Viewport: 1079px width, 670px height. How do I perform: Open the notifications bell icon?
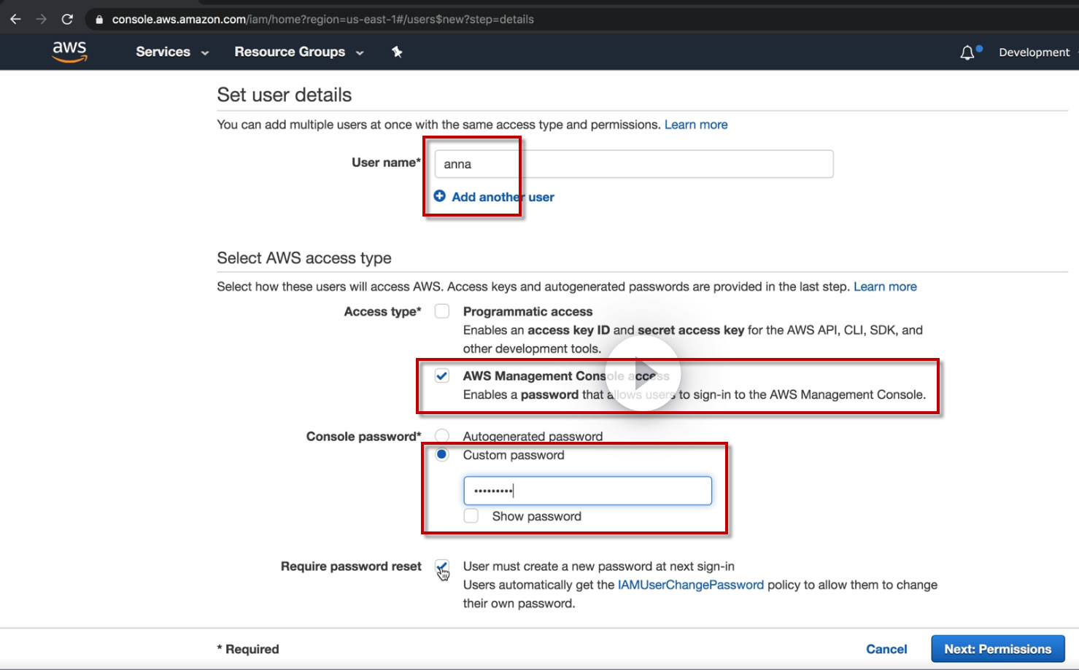967,52
